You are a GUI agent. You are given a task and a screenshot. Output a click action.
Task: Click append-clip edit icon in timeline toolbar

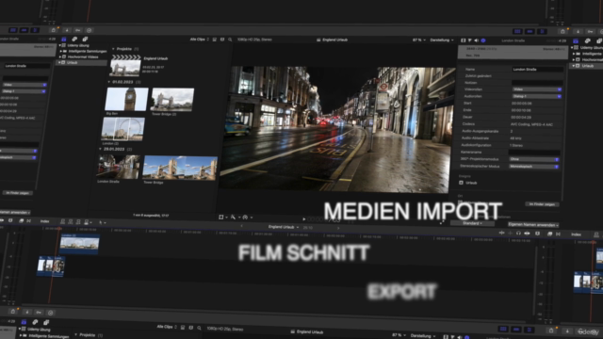(x=78, y=222)
